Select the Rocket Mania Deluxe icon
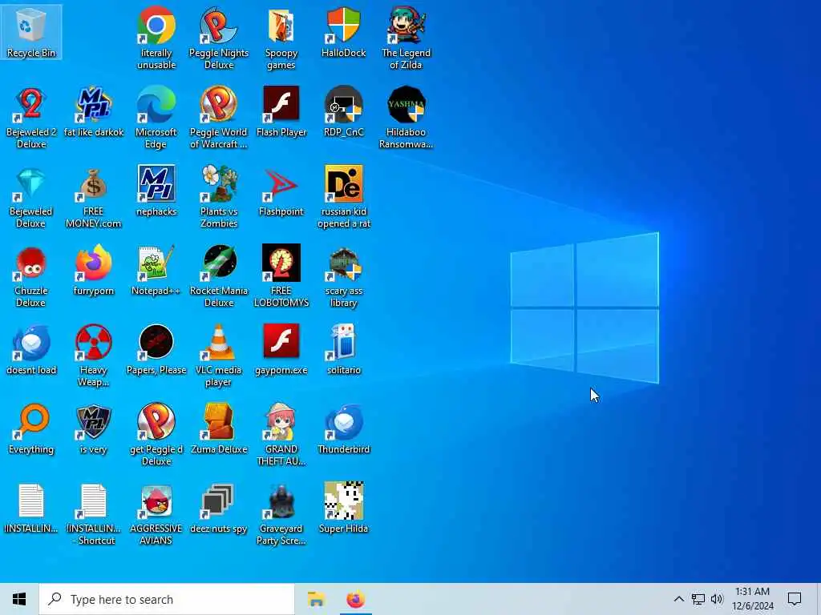The image size is (821, 615). click(218, 276)
